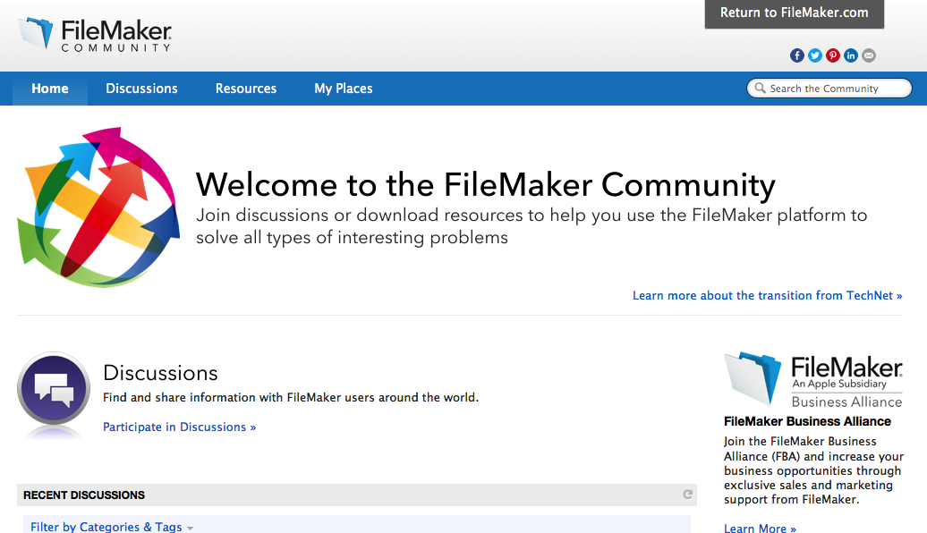This screenshot has height=533, width=927.
Task: Click the Discussions section heading
Action: pos(160,373)
